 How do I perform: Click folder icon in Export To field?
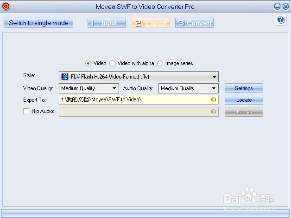coord(214,99)
